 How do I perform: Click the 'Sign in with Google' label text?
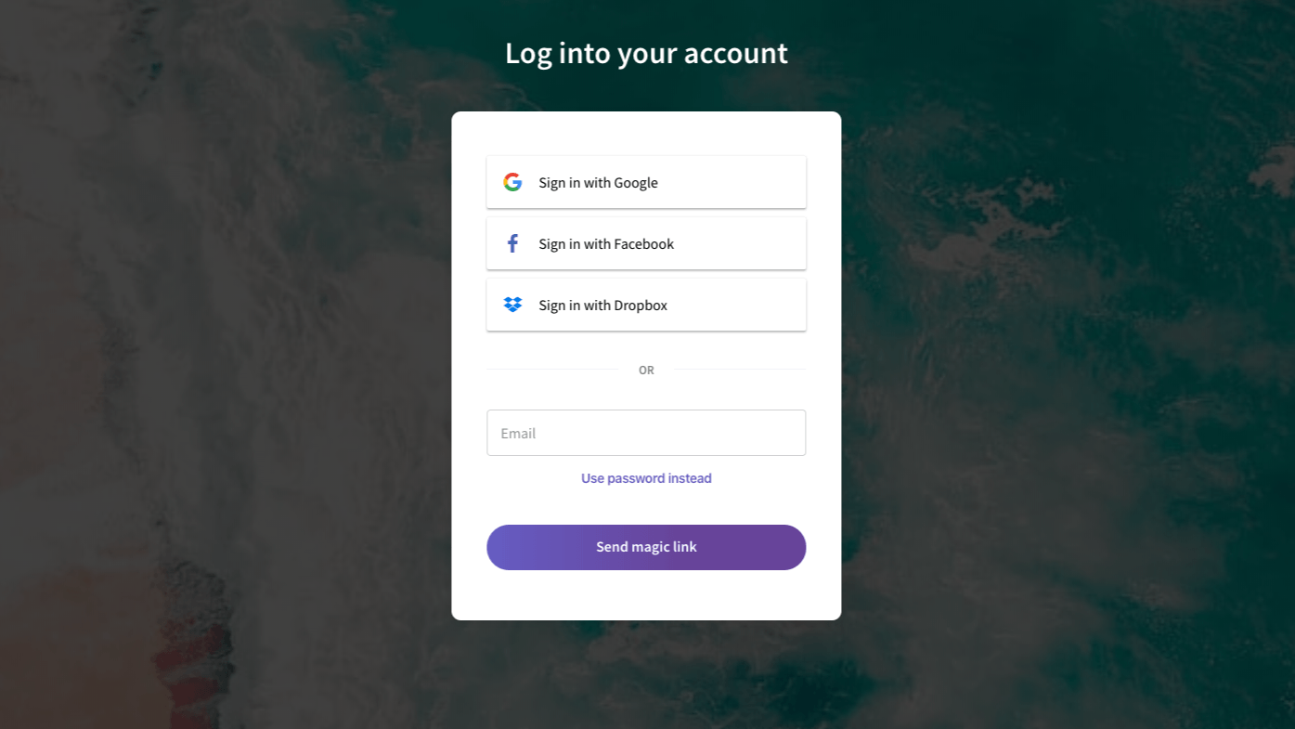pyautogui.click(x=598, y=183)
